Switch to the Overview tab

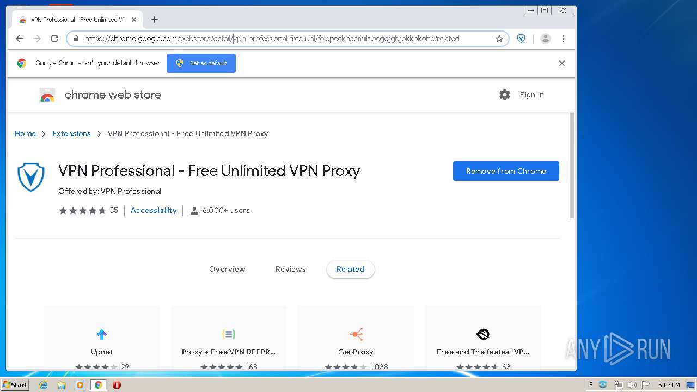point(227,269)
